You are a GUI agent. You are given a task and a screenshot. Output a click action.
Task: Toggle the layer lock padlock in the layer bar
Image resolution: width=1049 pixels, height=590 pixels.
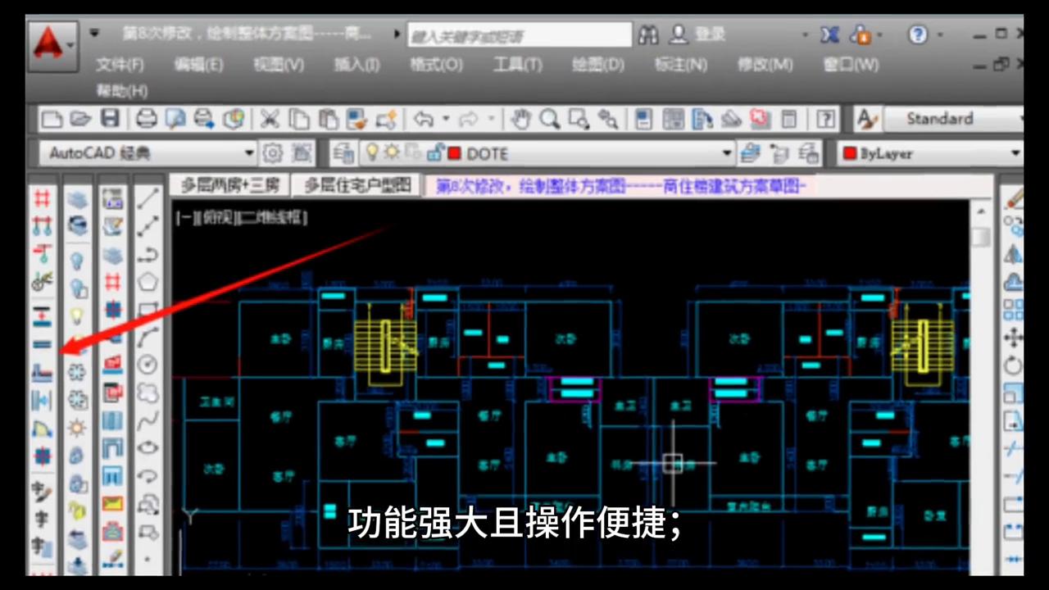[x=434, y=153]
